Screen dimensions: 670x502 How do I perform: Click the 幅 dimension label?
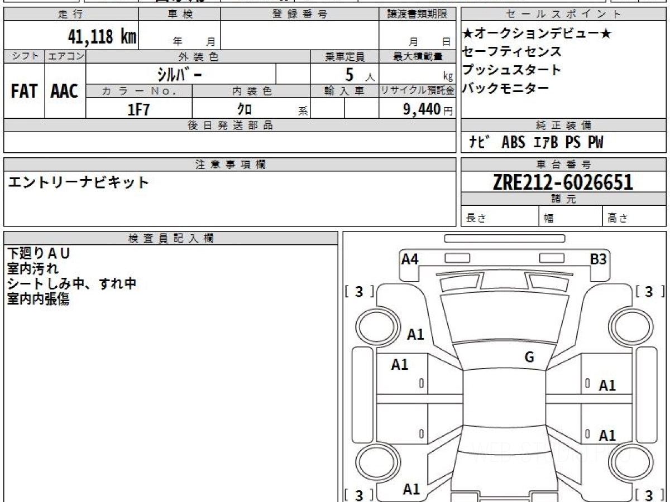[x=549, y=219]
